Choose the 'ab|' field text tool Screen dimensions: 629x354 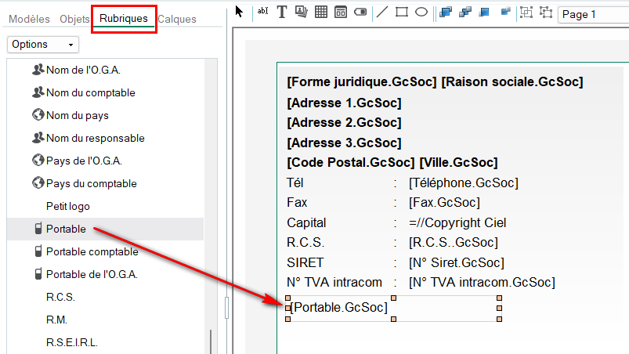click(262, 11)
